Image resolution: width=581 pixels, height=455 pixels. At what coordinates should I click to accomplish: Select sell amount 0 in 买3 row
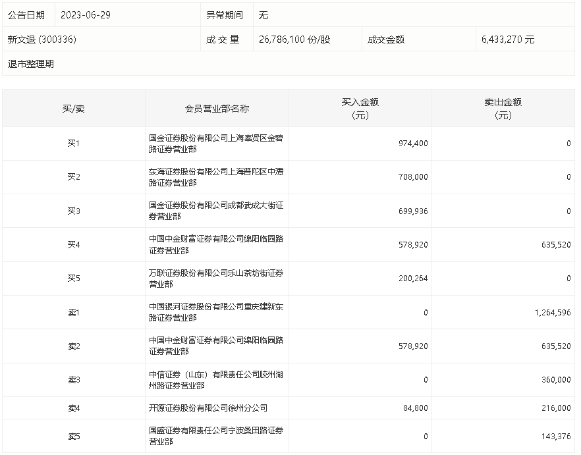point(568,211)
